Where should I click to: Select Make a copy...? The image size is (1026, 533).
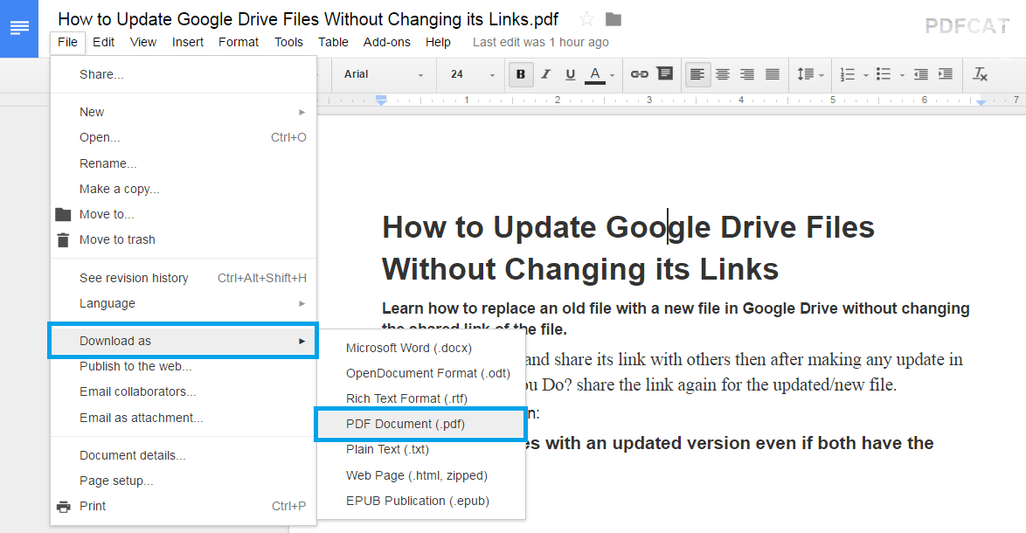coord(184,189)
